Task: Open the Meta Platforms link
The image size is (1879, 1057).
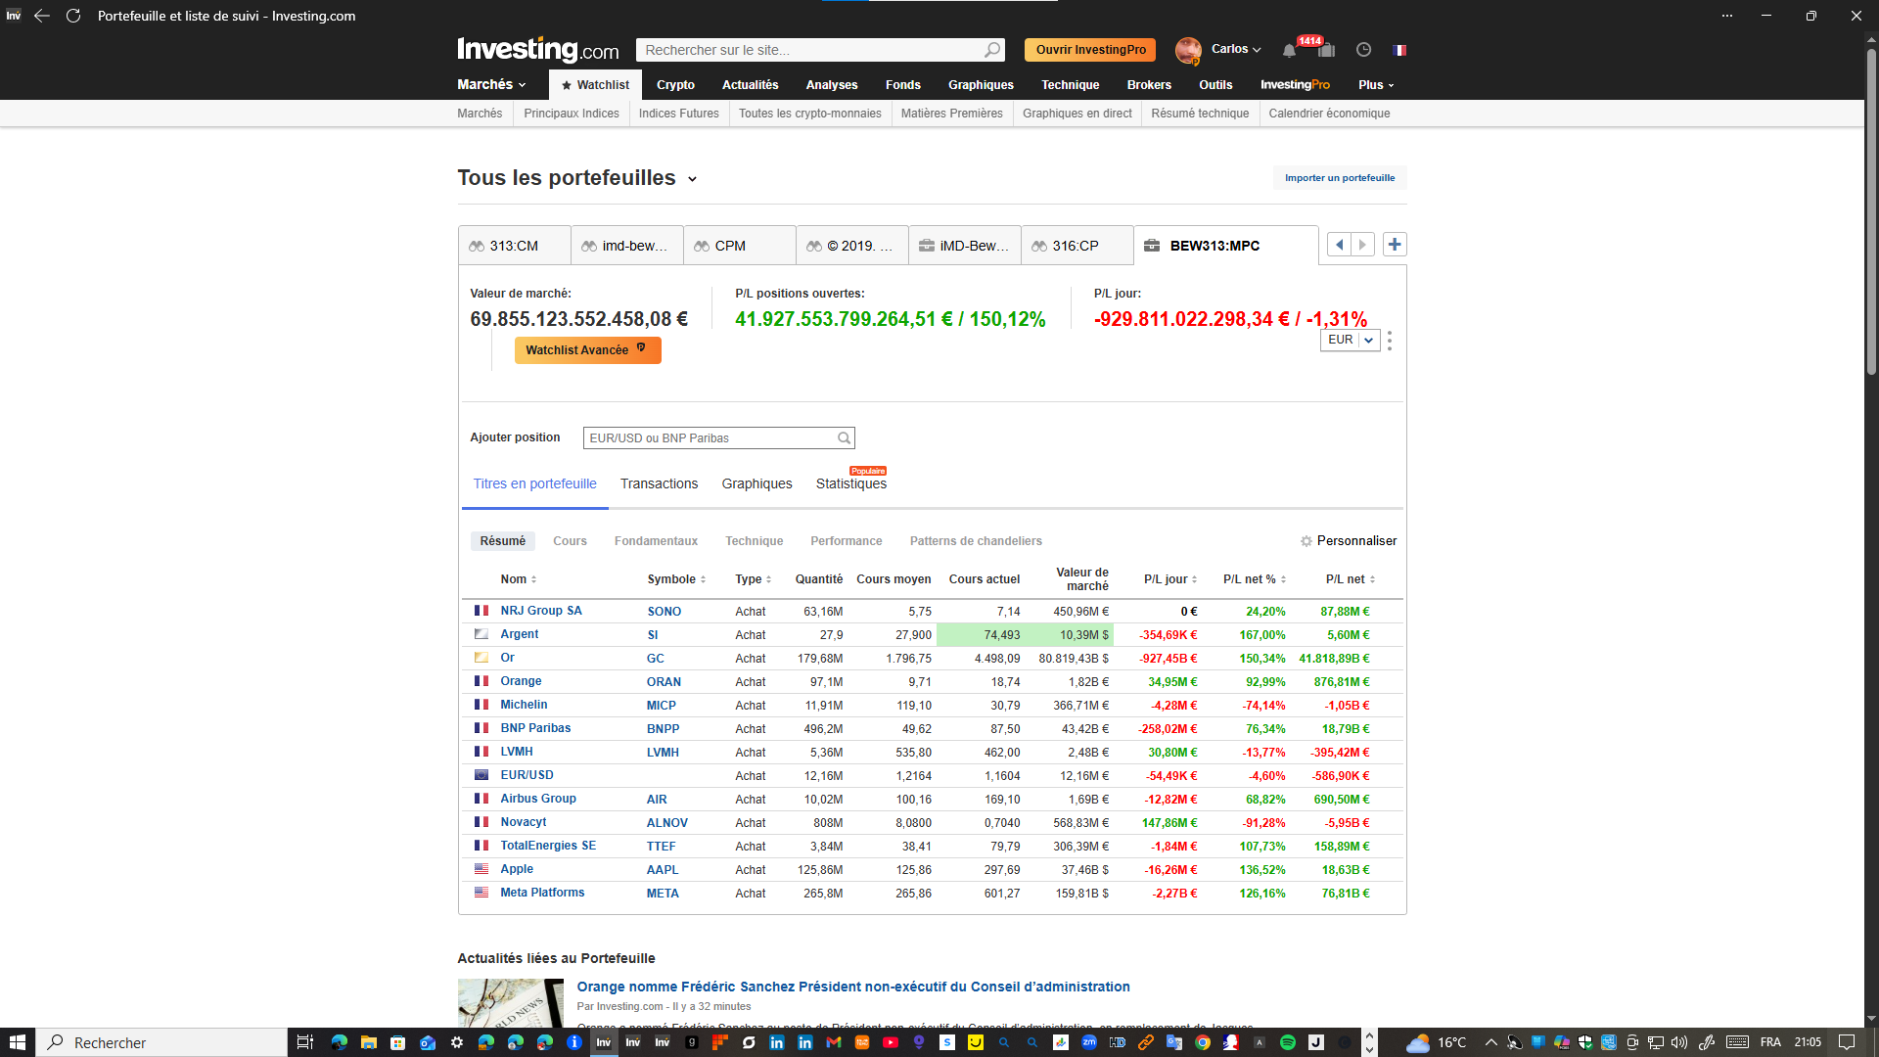Action: pos(542,893)
